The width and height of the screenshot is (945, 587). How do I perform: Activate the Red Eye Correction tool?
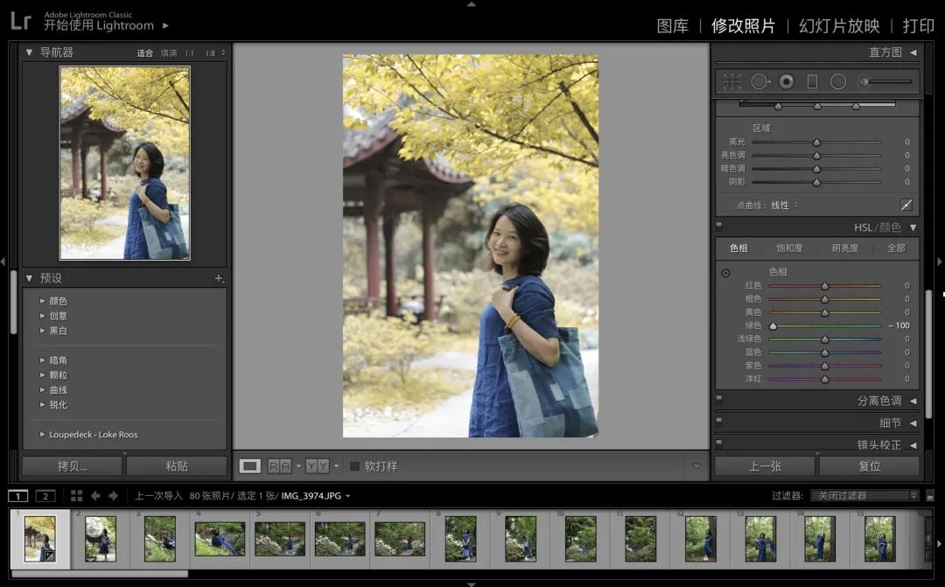[x=787, y=81]
